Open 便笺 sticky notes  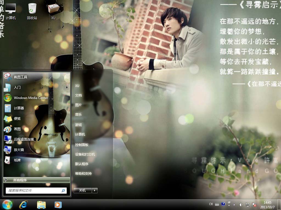[x=17, y=119]
